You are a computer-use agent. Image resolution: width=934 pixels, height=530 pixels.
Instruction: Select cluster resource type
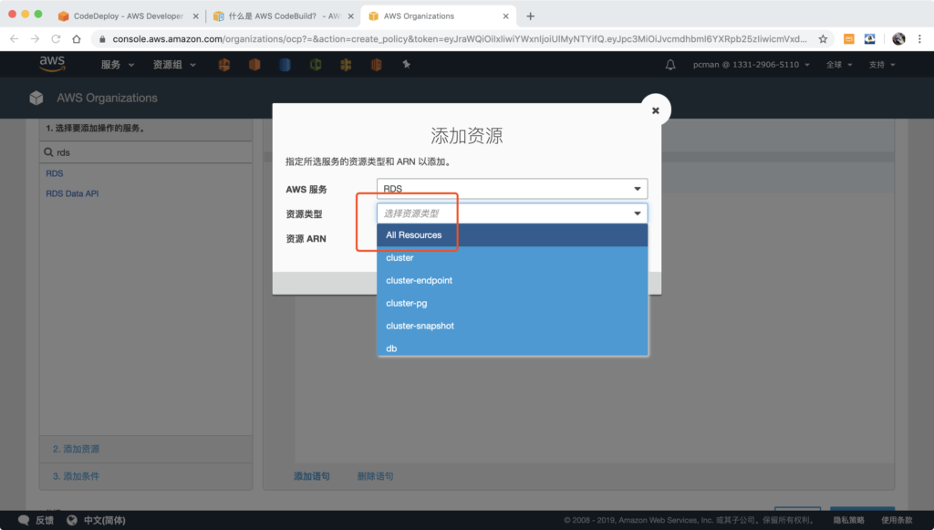click(x=512, y=258)
